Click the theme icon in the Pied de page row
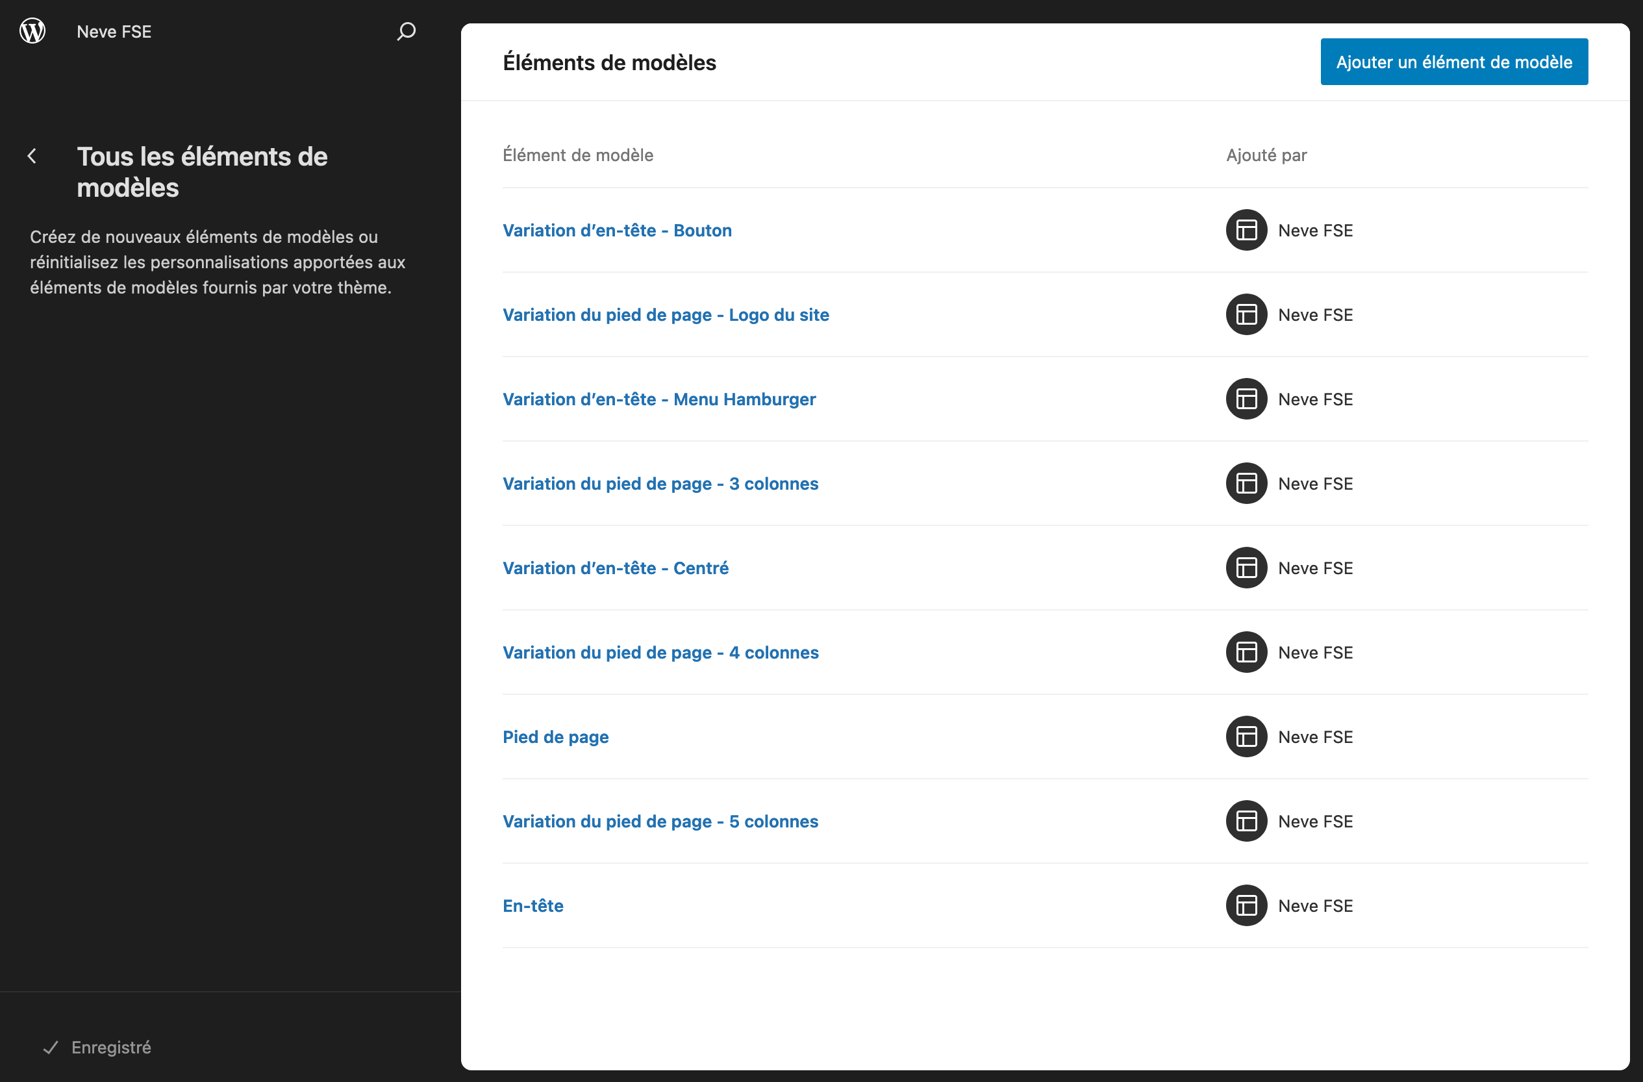The width and height of the screenshot is (1643, 1082). (x=1246, y=736)
